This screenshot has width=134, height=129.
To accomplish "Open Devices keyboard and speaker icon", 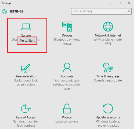I will click(x=67, y=27).
